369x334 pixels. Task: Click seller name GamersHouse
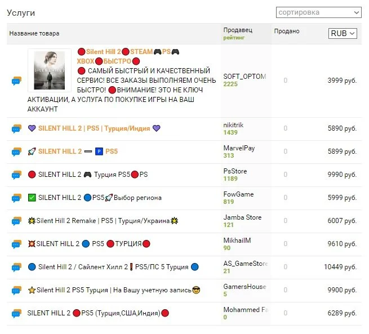pos(244,287)
